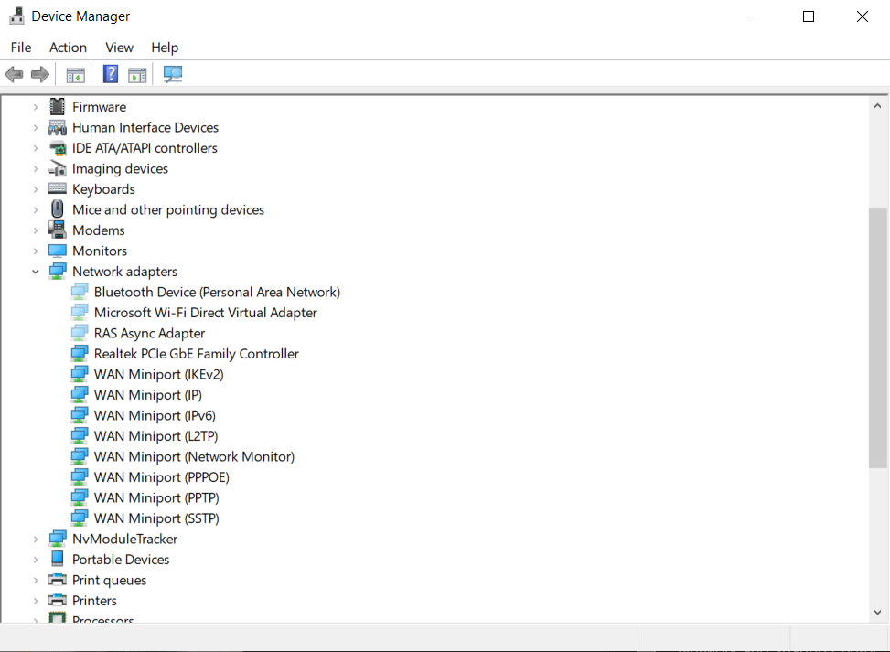
Task: Select WAN Miniport (PPPOE) entry
Action: coord(162,477)
